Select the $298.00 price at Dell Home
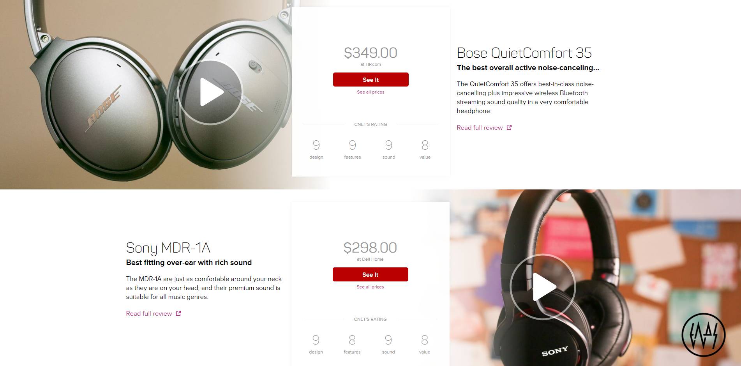 click(370, 248)
